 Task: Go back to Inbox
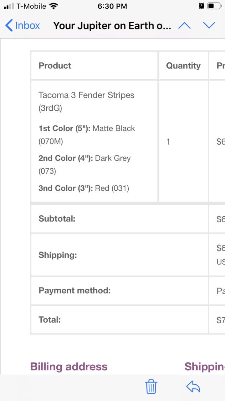23,25
